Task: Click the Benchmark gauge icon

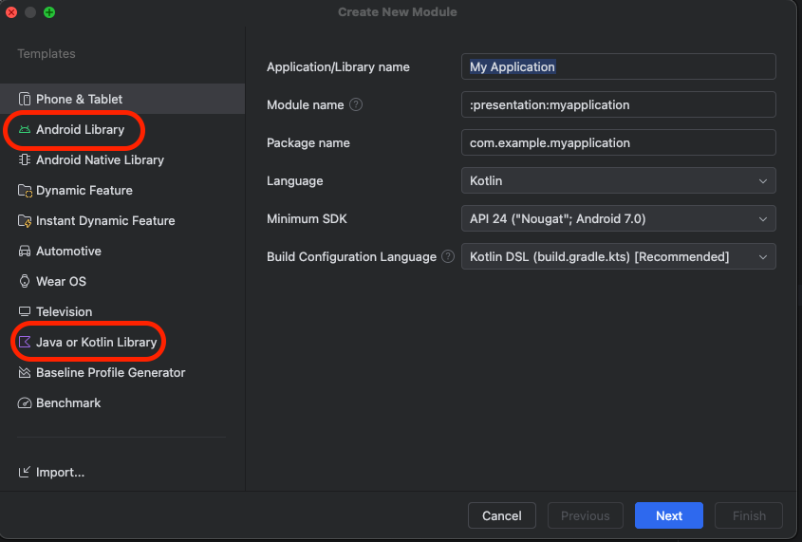Action: (25, 402)
